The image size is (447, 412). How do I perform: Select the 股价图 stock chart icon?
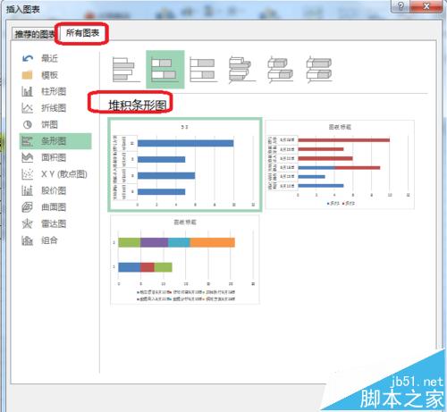(x=28, y=190)
